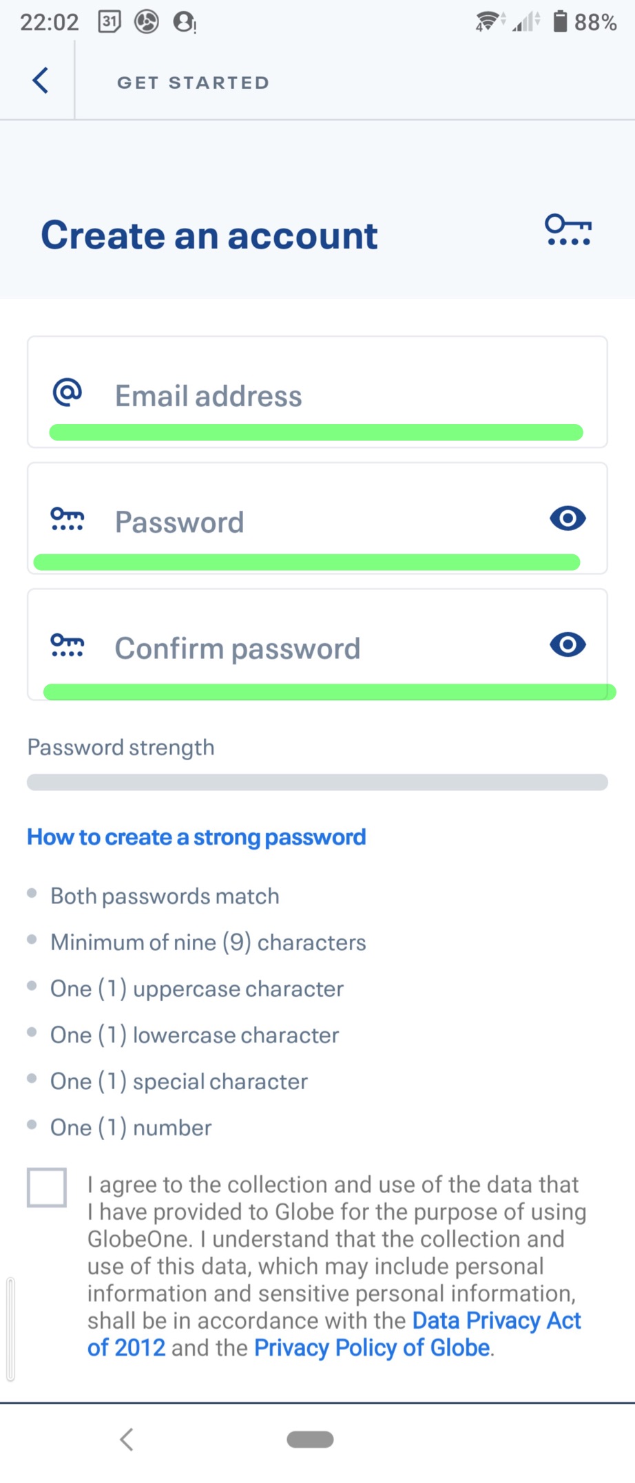Tap the Wi-Fi icon in status bar

[488, 21]
